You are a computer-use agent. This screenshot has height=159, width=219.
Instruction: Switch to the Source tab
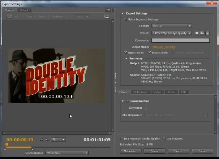pyautogui.click(x=9, y=10)
